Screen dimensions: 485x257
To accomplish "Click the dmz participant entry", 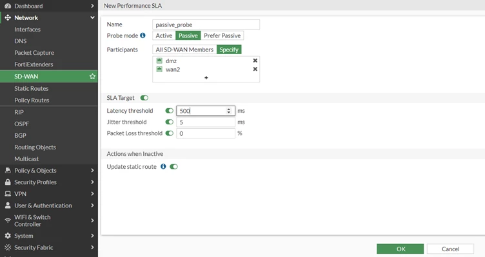I will (x=206, y=61).
